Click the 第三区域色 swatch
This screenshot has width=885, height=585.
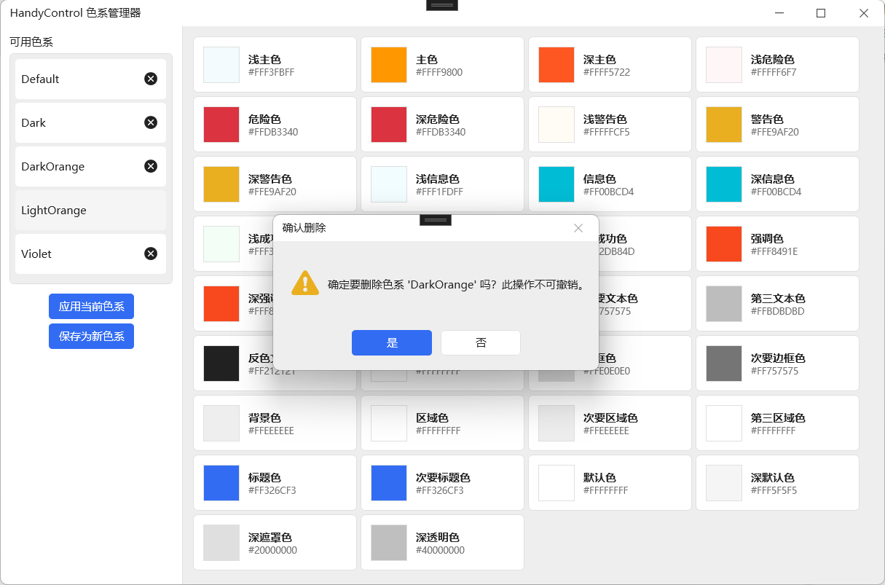(x=724, y=423)
